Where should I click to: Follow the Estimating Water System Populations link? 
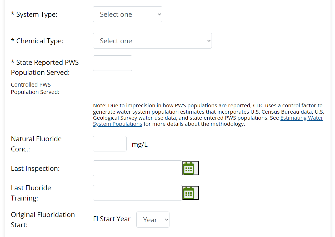[x=302, y=118]
